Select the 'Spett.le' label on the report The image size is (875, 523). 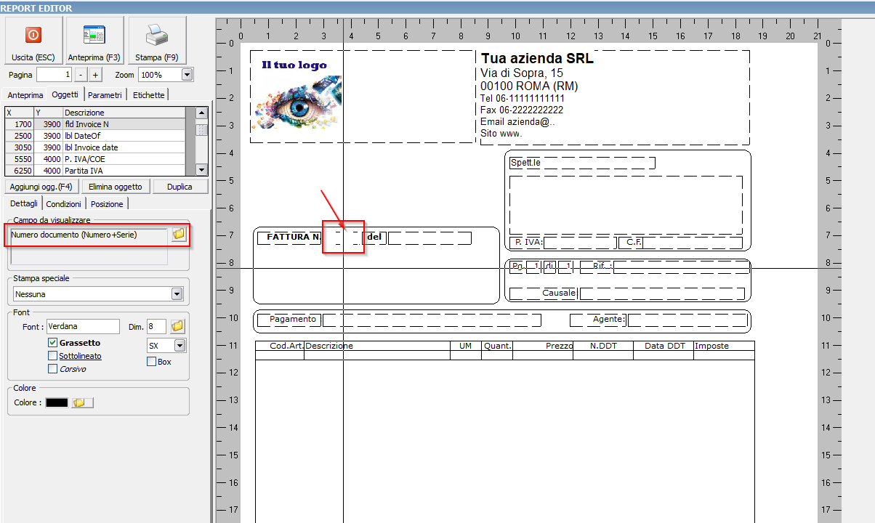525,163
